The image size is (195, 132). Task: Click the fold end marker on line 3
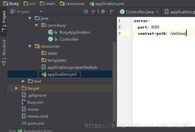click(132, 33)
